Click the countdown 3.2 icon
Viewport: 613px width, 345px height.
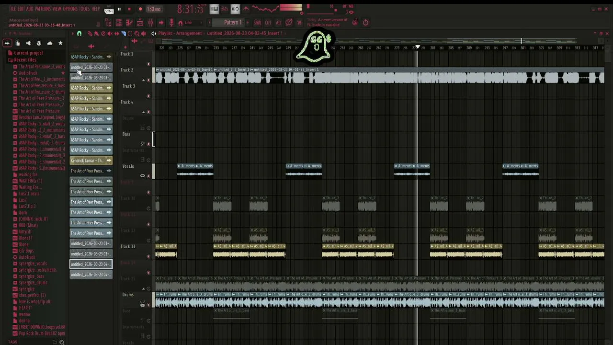tap(224, 9)
